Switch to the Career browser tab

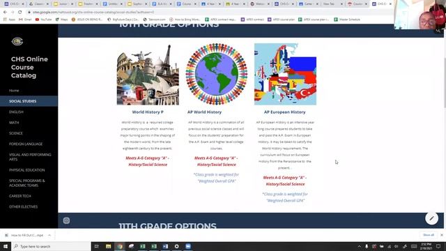pyautogui.click(x=308, y=4)
